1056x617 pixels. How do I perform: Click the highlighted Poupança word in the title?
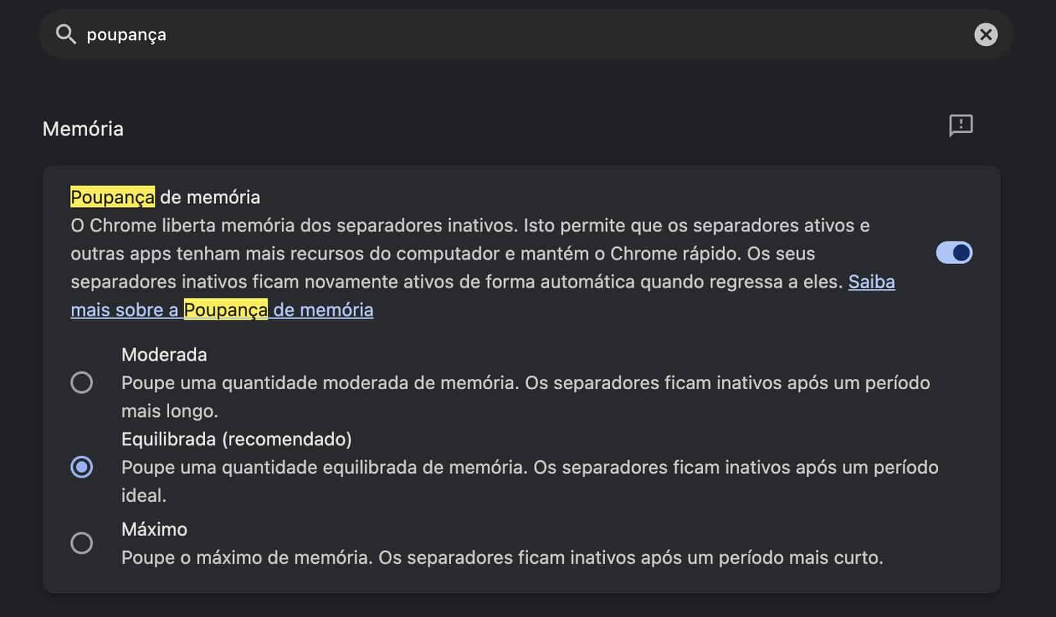click(x=112, y=197)
